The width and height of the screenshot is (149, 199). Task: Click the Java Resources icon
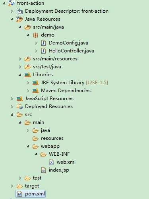pos(19,19)
